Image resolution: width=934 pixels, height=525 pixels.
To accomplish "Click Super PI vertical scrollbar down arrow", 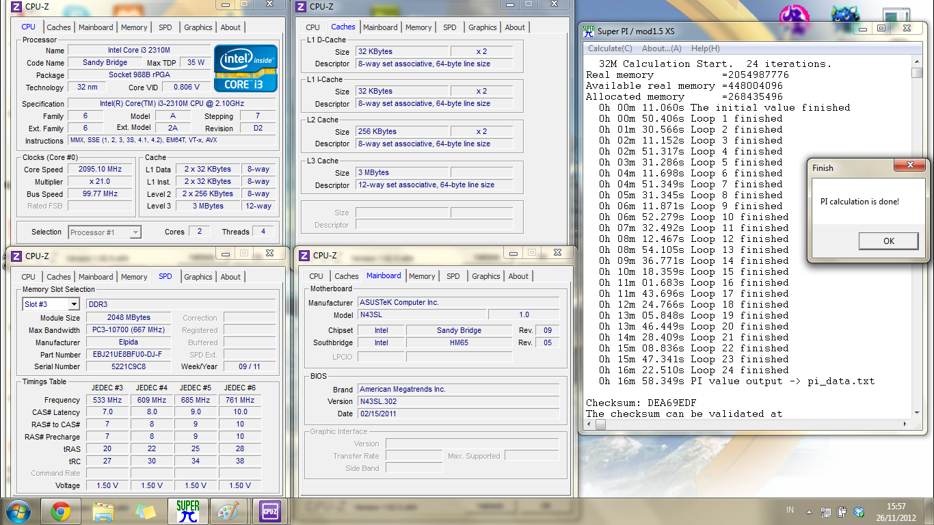I will point(916,413).
